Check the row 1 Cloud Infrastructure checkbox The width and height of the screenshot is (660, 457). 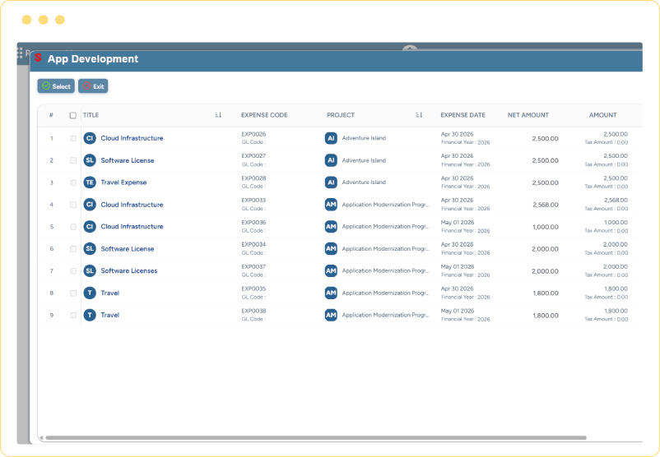tap(73, 138)
